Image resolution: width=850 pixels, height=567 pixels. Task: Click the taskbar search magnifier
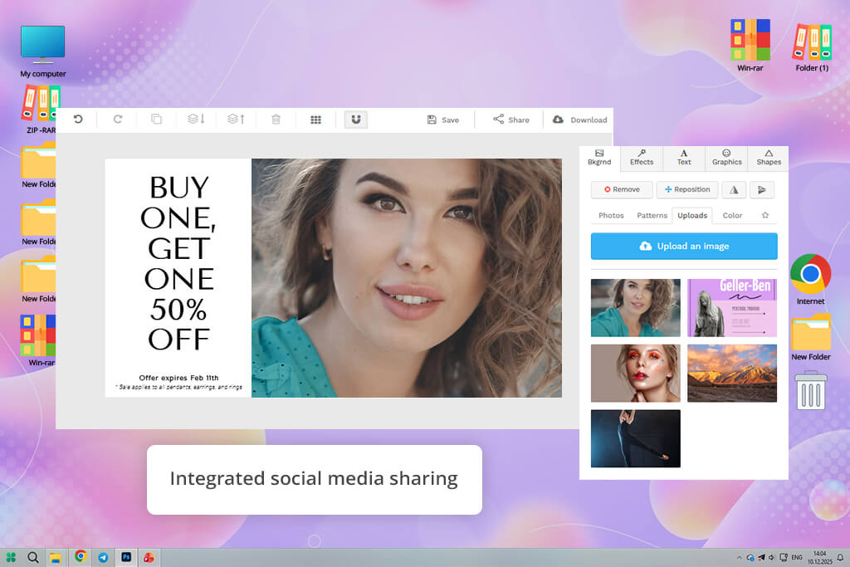[x=32, y=557]
